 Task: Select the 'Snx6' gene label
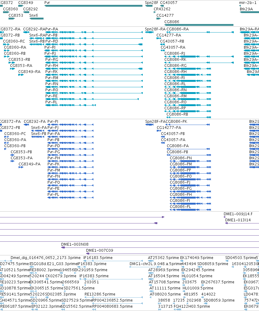point(33,15)
